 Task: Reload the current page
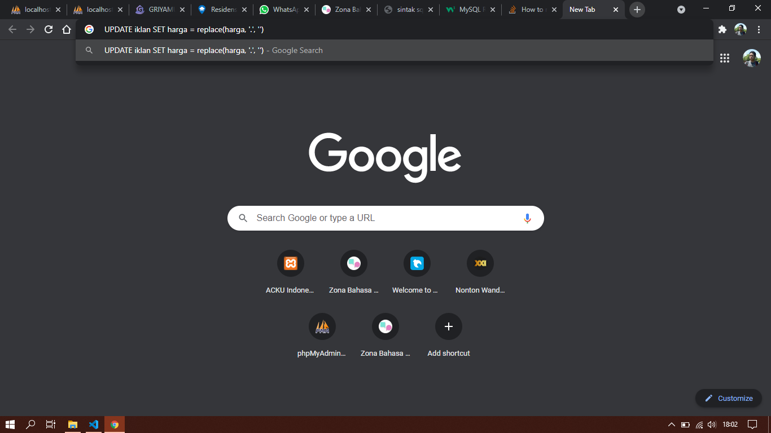49,30
